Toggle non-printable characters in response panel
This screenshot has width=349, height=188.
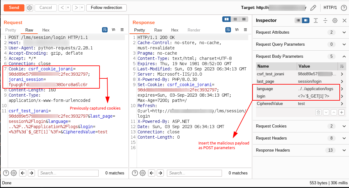(237, 30)
